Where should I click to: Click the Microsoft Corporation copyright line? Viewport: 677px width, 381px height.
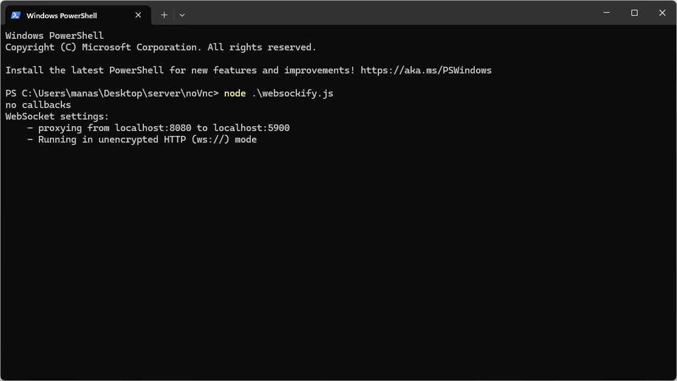[x=161, y=47]
